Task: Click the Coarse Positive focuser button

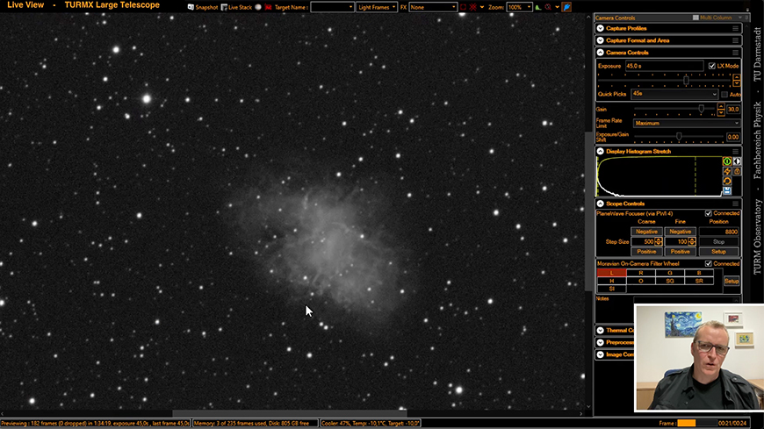Action: (x=646, y=252)
